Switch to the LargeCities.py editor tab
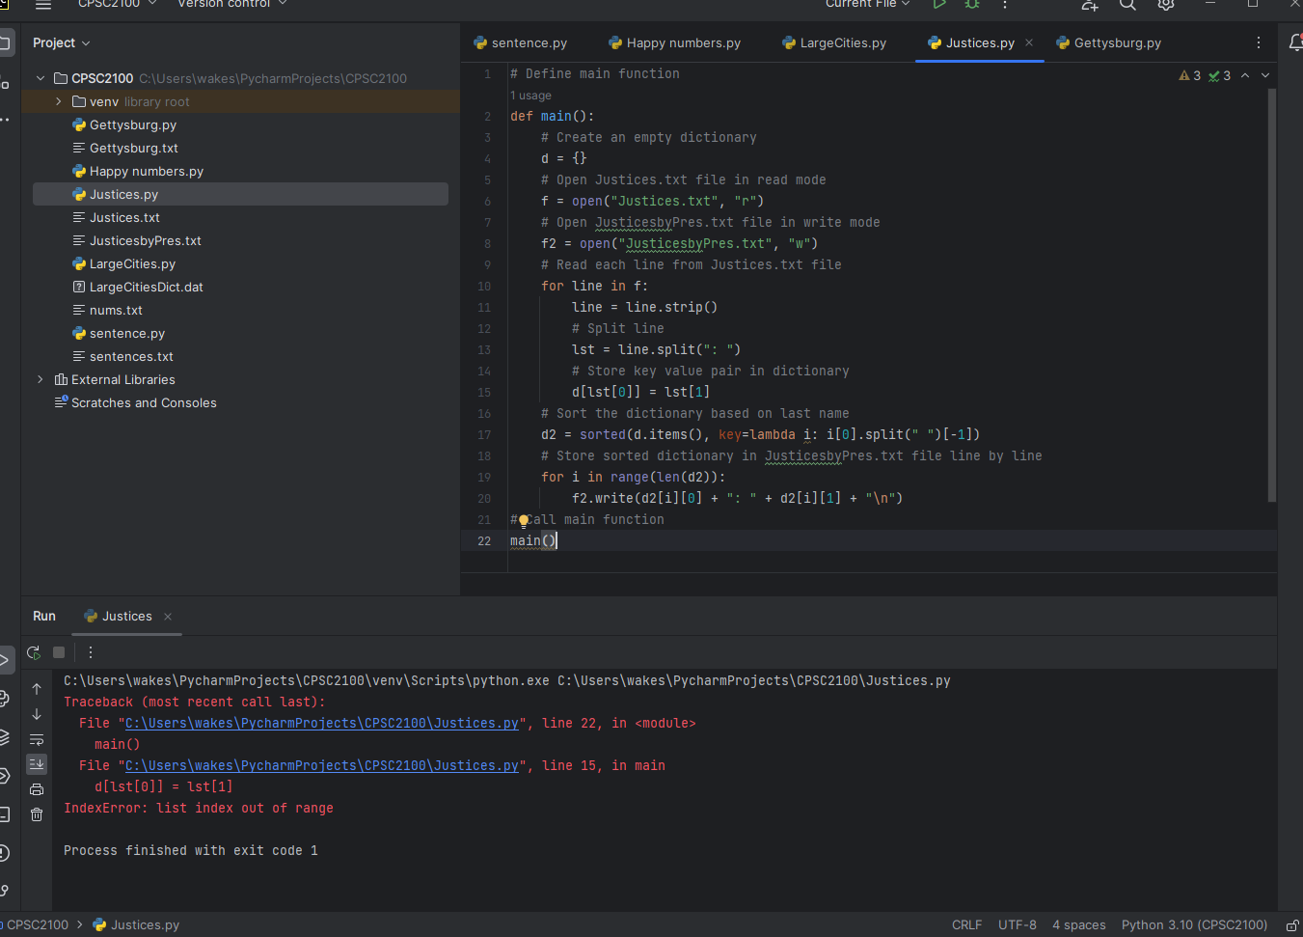This screenshot has width=1303, height=937. click(x=834, y=42)
